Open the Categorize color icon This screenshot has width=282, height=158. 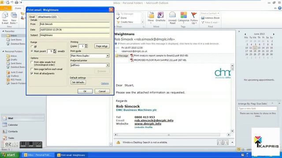[183, 18]
